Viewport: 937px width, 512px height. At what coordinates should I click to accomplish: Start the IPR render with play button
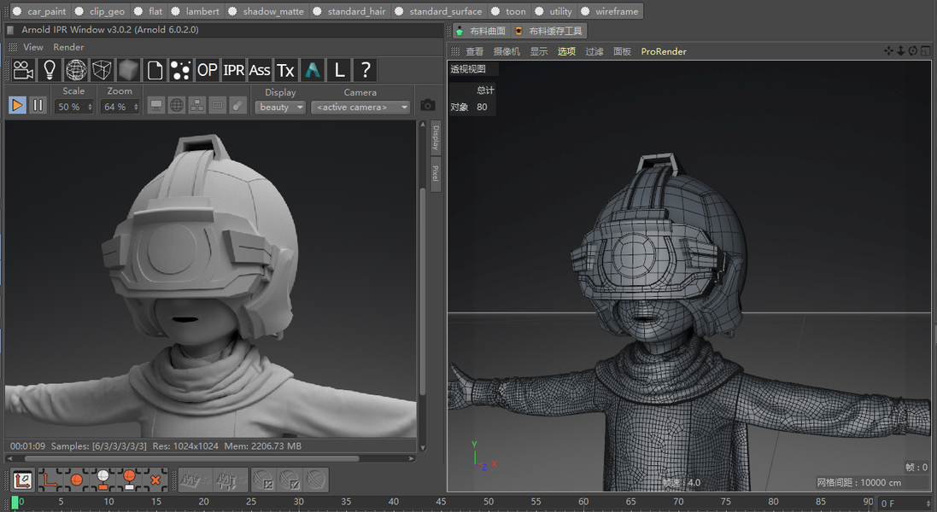tap(17, 106)
